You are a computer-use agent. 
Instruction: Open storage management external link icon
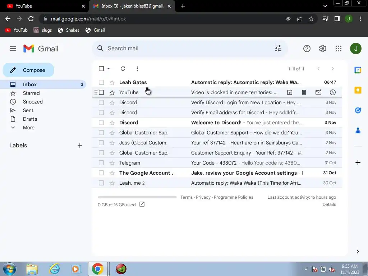tap(142, 204)
